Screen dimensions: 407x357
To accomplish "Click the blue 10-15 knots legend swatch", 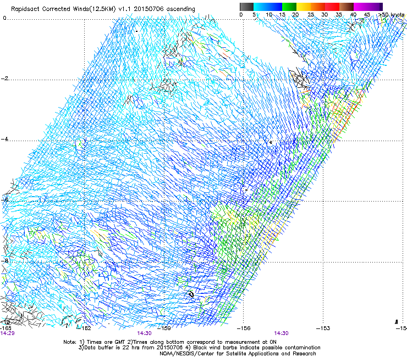I will click(x=275, y=7).
